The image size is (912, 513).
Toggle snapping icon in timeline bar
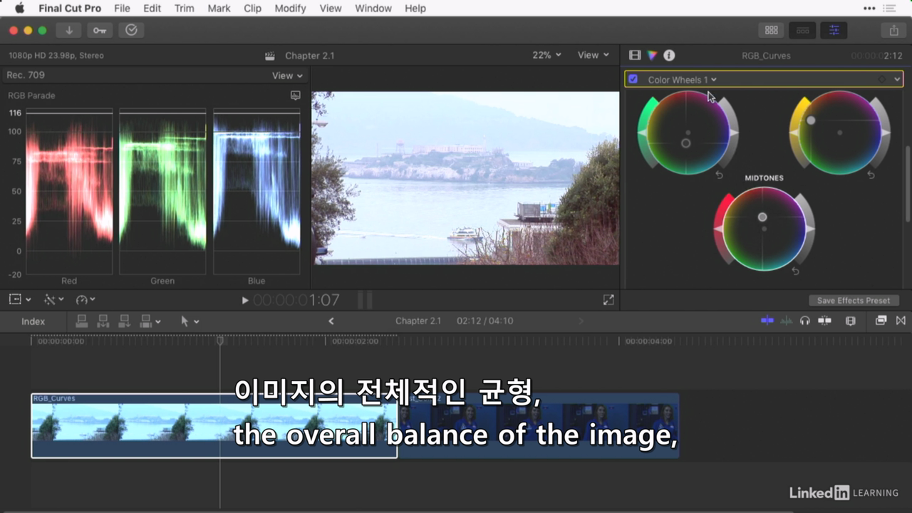(x=824, y=321)
